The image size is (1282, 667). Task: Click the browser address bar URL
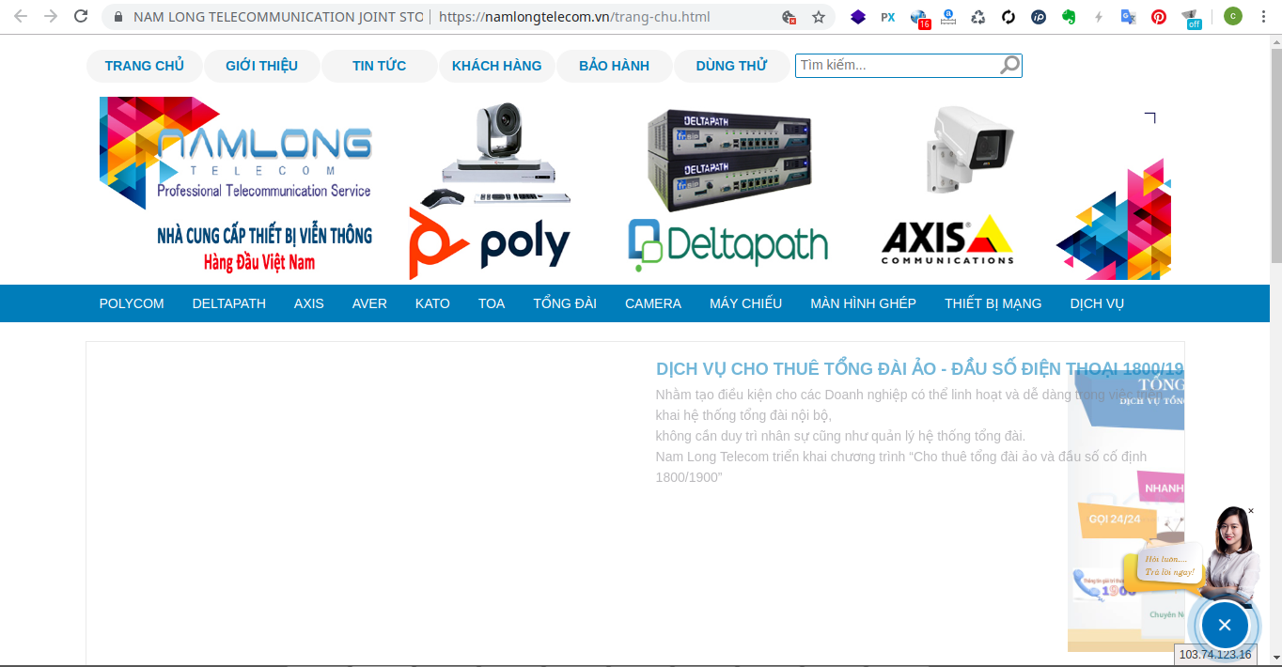pos(574,17)
